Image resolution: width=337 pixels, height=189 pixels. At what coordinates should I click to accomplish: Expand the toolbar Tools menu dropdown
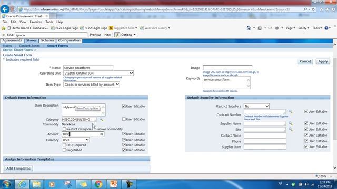point(317,28)
